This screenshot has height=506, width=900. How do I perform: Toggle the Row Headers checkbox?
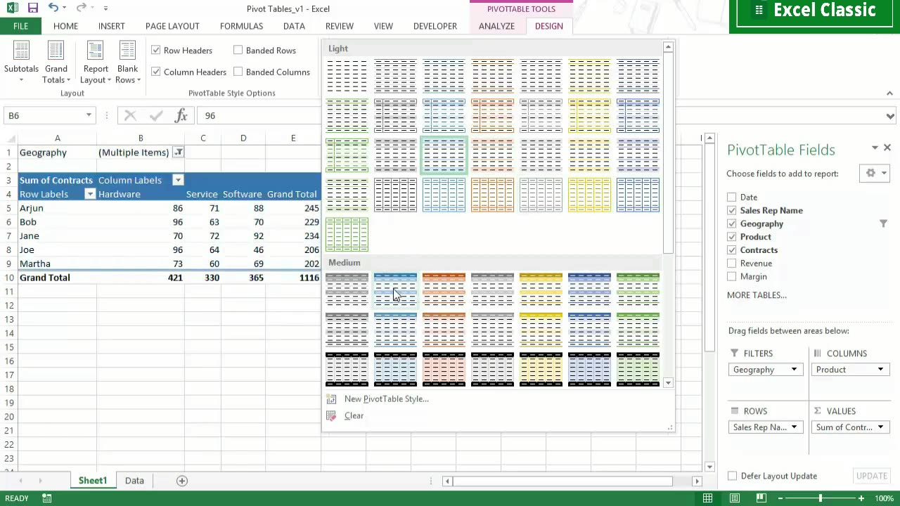point(156,50)
